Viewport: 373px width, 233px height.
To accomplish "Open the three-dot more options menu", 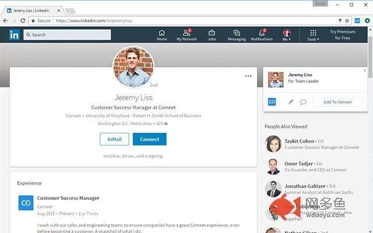I will coord(248,76).
